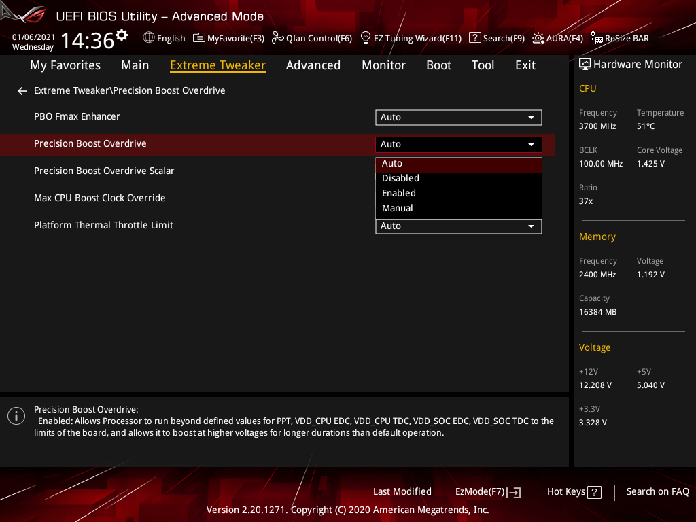Click the 1.425 V core voltage value
The width and height of the screenshot is (696, 522).
[x=650, y=164]
